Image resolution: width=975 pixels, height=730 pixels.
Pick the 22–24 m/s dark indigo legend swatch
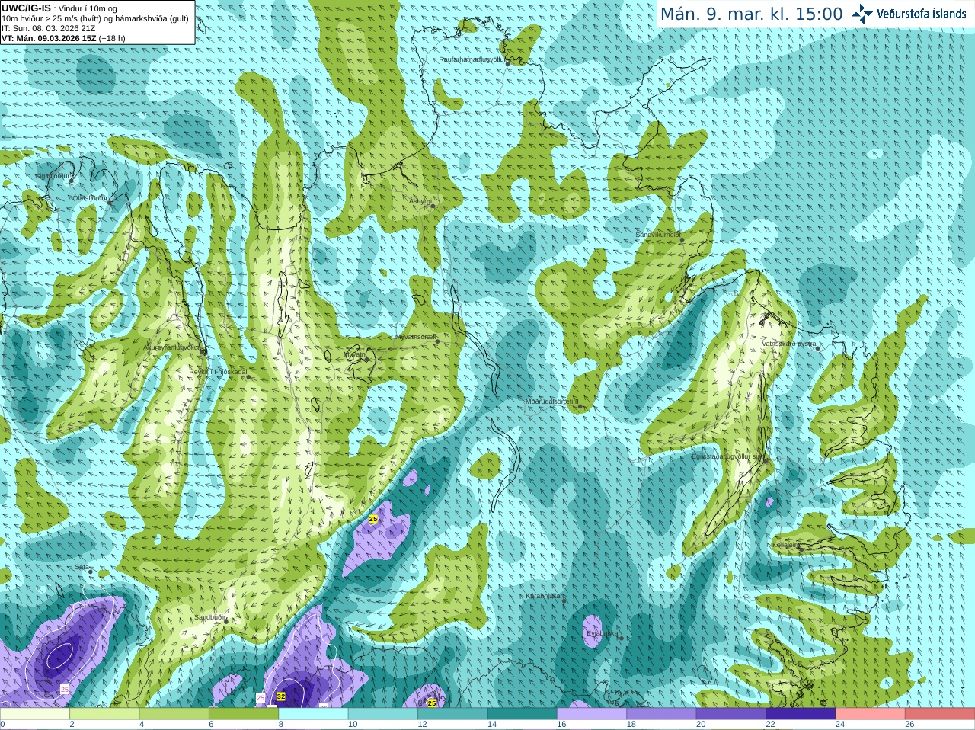tap(801, 714)
